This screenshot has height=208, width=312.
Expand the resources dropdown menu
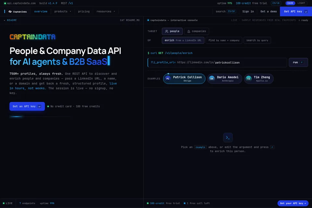[x=106, y=12]
